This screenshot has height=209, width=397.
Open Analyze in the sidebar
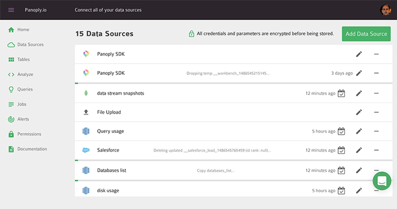click(x=20, y=75)
